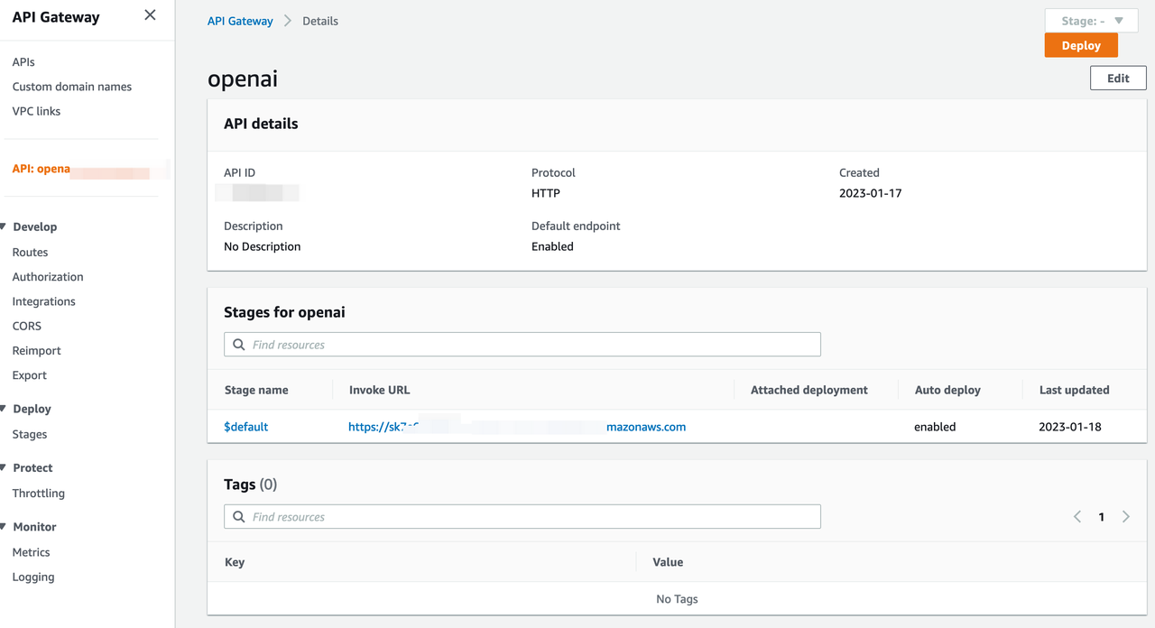This screenshot has height=628, width=1155.
Task: Go to next page of tags
Action: [x=1125, y=517]
